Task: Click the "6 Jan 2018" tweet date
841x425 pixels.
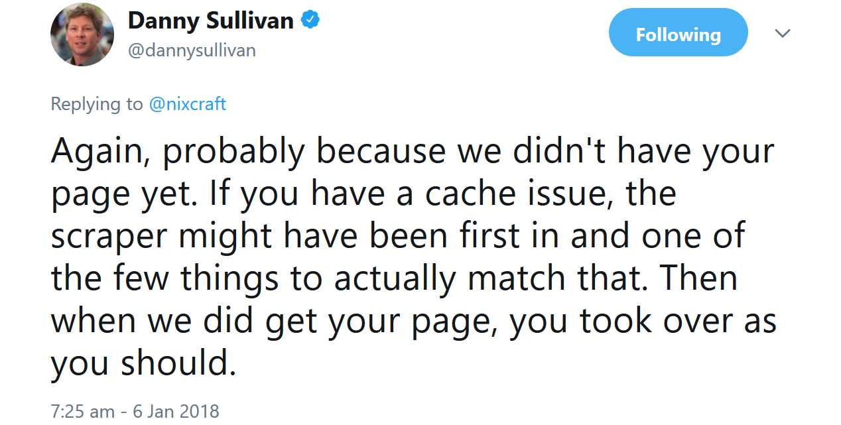Action: [176, 411]
